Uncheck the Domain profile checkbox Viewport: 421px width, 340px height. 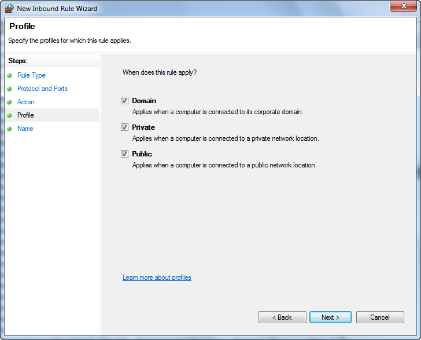[124, 101]
